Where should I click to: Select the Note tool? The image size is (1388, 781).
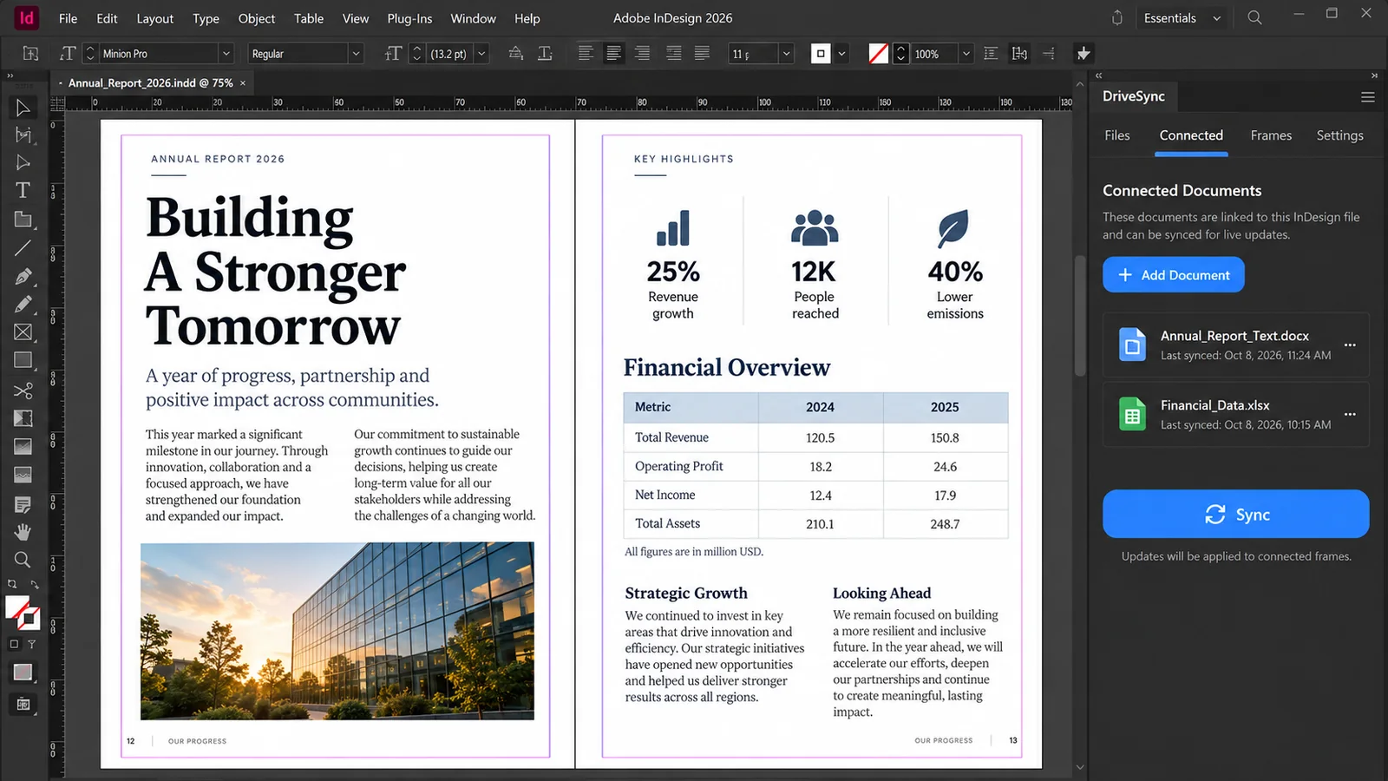23,504
